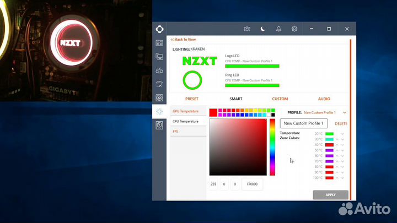
Task: Select the lighting sun icon in sidebar
Action: (159, 111)
